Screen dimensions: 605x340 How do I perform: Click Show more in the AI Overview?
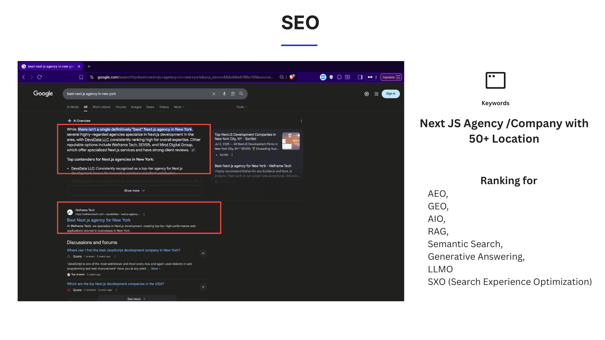[134, 190]
